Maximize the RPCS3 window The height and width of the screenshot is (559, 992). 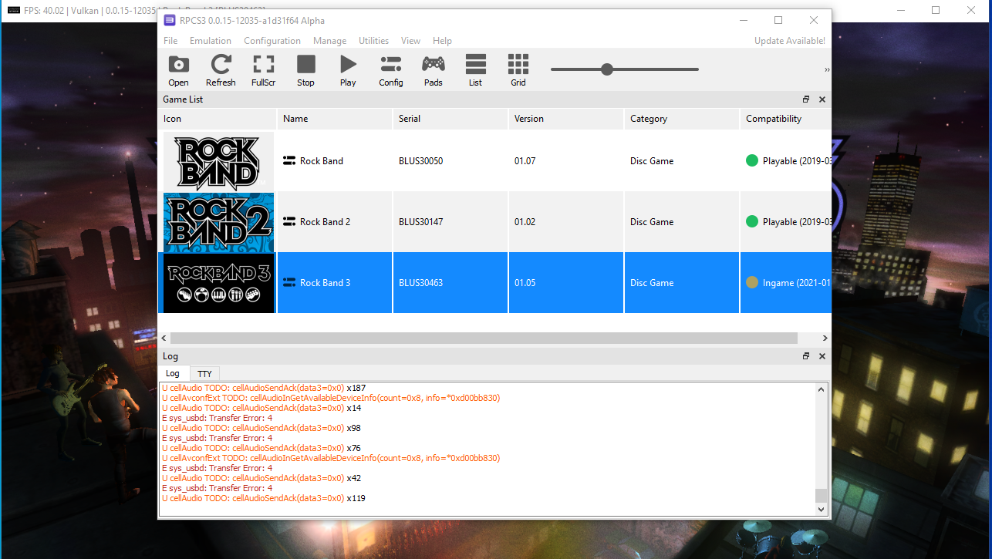click(x=778, y=20)
